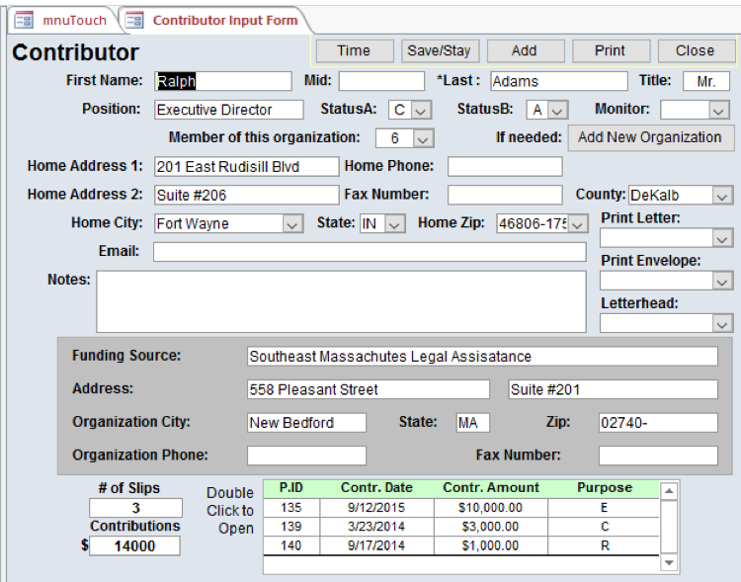Open the Monitor dropdown list
The width and height of the screenshot is (741, 582).
coord(721,110)
